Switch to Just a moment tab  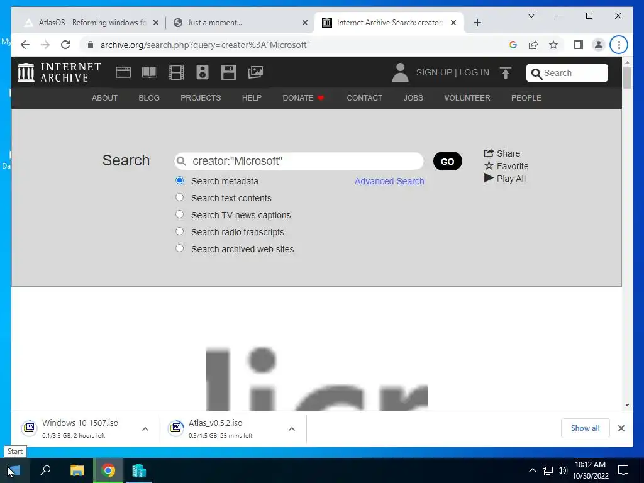click(x=240, y=23)
